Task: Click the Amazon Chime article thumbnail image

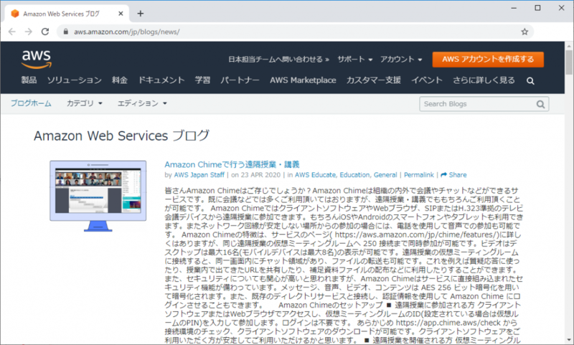Action: coord(98,196)
